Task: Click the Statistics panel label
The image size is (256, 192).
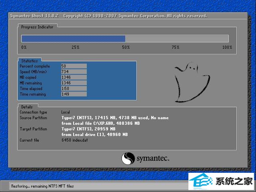Action: click(x=30, y=61)
